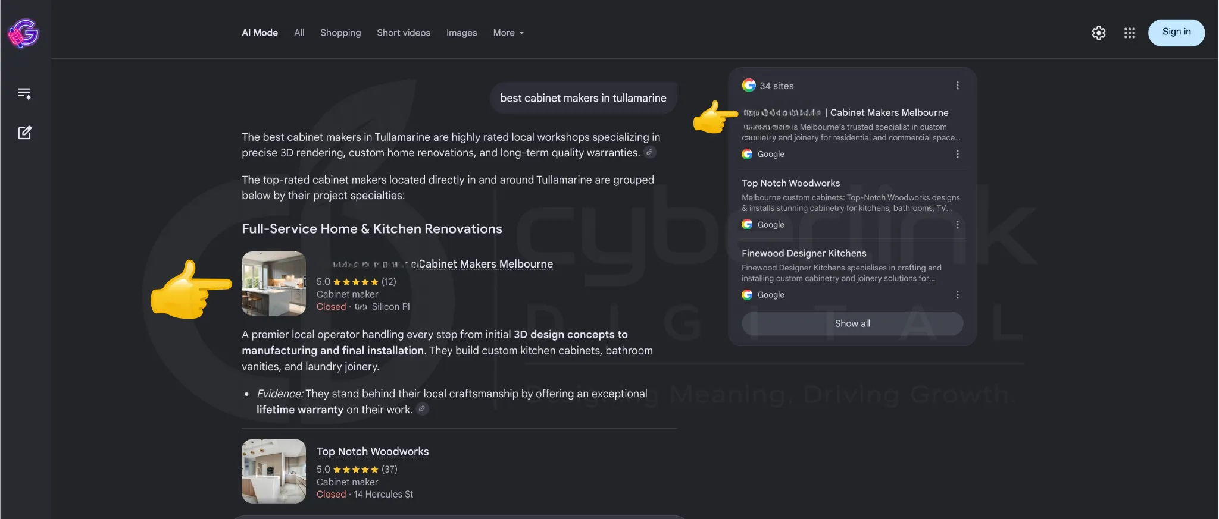Open Cabinet Makers Melbourne kitchen thumbnail
This screenshot has height=519, width=1219.
point(274,284)
